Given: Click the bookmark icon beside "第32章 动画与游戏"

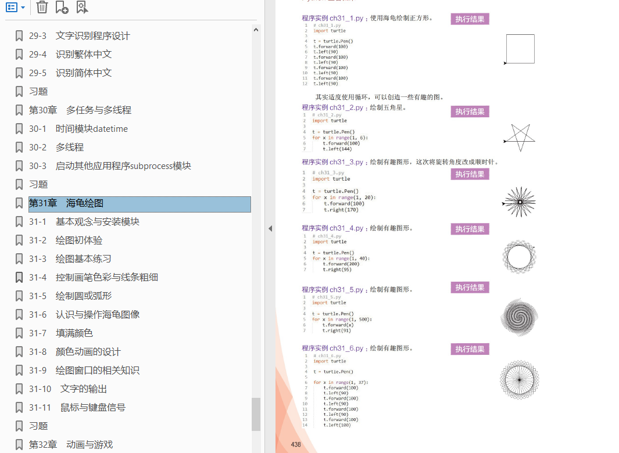Looking at the screenshot, I should point(19,444).
